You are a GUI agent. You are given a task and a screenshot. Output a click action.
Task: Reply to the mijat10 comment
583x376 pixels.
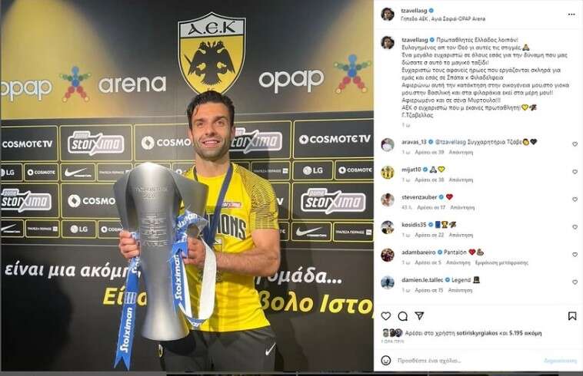tap(461, 180)
